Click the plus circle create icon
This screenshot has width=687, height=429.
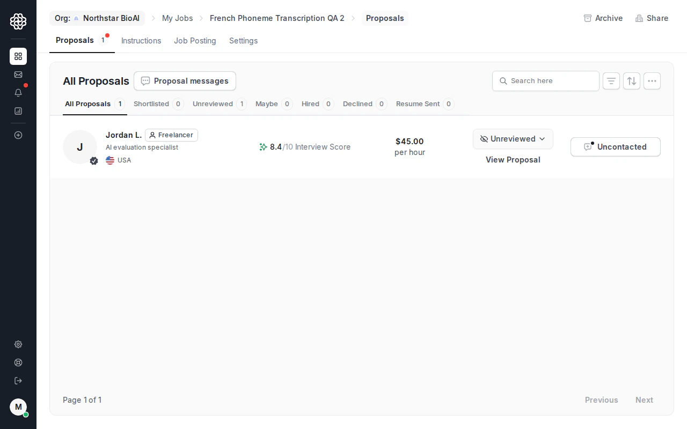18,135
